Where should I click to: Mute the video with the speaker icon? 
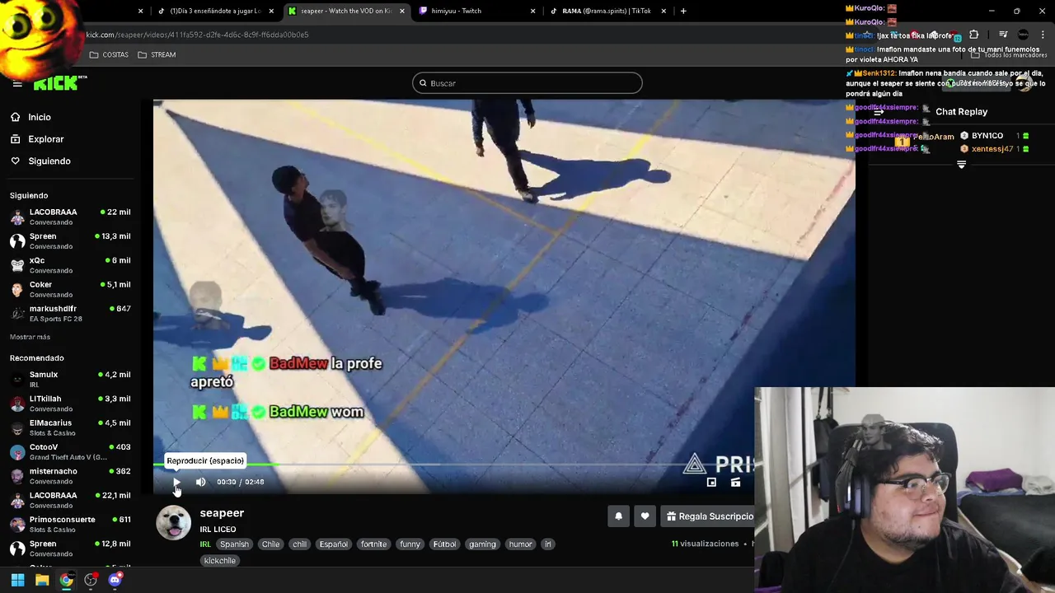click(200, 482)
